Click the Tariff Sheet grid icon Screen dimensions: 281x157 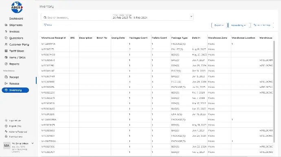click(6, 51)
